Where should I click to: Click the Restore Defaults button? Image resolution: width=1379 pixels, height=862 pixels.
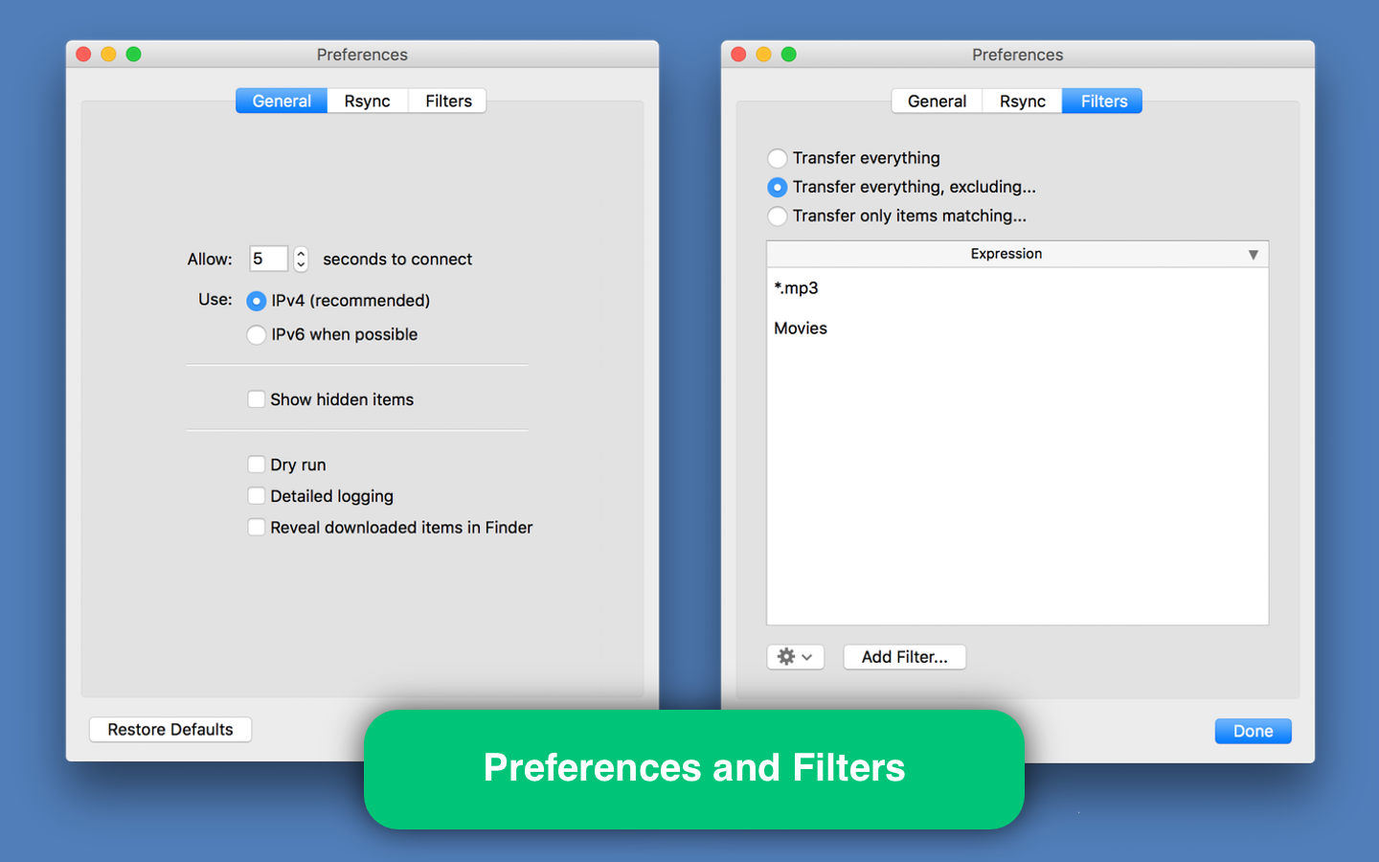click(170, 730)
